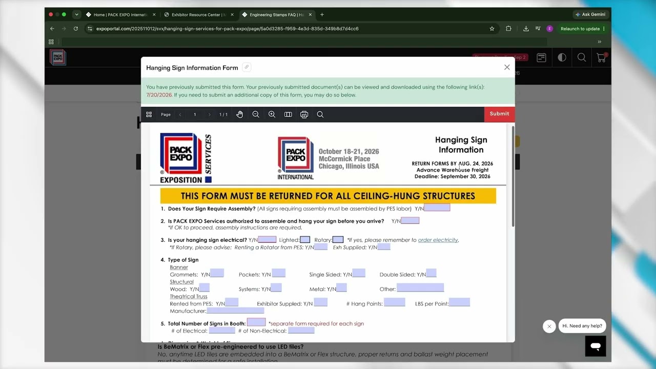The height and width of the screenshot is (369, 656).
Task: Copy link to Hanging Sign Information Form
Action: 247,67
